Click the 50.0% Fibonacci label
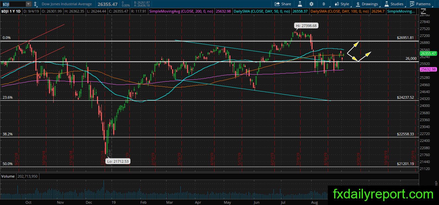The height and width of the screenshot is (205, 439). coord(8,164)
